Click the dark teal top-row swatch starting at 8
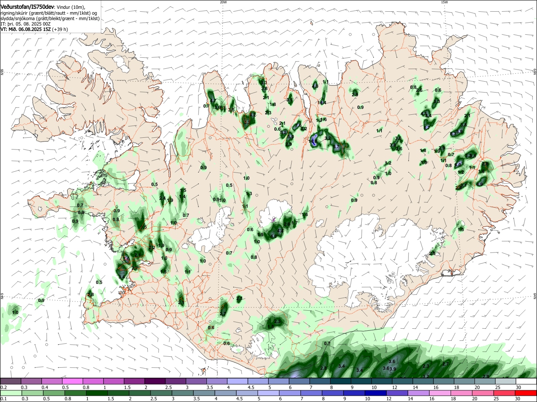The image size is (537, 402). click(x=341, y=381)
